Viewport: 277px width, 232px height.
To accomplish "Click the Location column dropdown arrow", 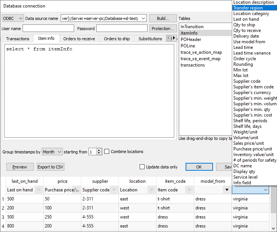I will point(152,190).
